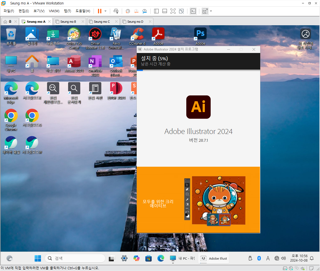The width and height of the screenshot is (320, 271).
Task: Select Adobe Illust taskbar button
Action: [213, 258]
